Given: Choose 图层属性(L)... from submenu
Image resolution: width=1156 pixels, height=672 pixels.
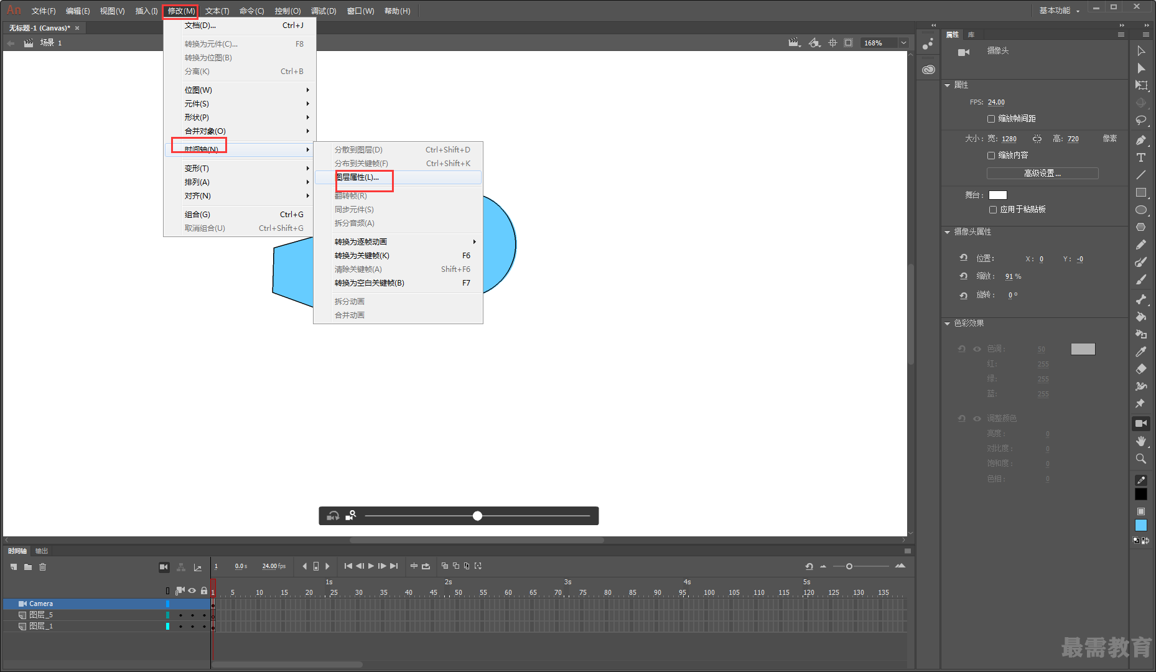Looking at the screenshot, I should [398, 177].
